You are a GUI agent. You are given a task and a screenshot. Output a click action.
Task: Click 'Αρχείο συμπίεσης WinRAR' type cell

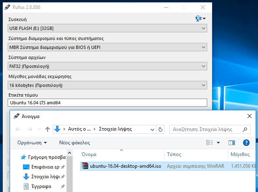[x=196, y=166]
